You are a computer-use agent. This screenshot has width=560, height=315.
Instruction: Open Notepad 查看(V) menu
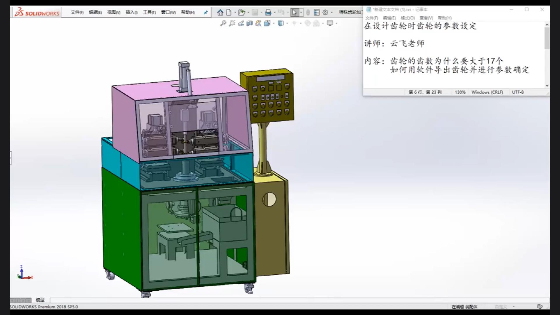(426, 18)
